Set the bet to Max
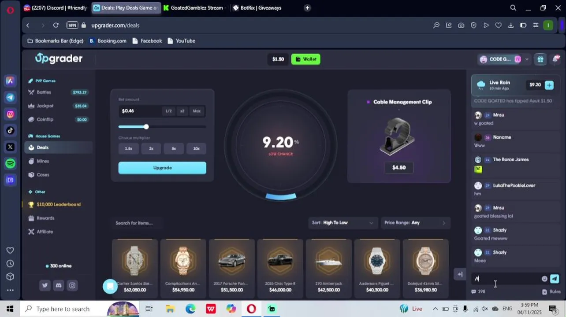The image size is (566, 317). click(197, 111)
